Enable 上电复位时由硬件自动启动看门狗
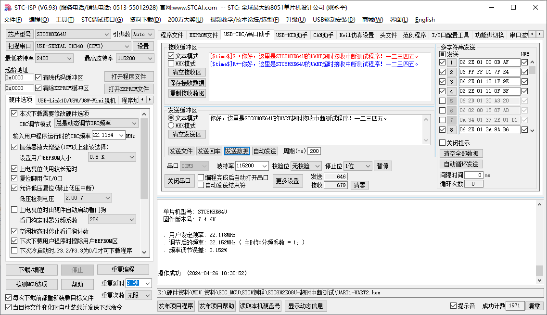Screen dimensions: 547x315 tap(14, 209)
